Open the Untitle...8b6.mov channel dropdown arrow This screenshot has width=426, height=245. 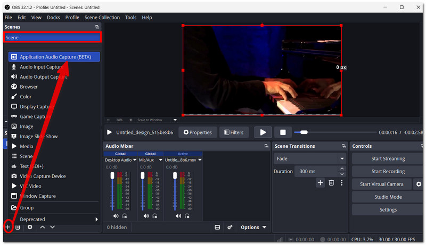[200, 160]
